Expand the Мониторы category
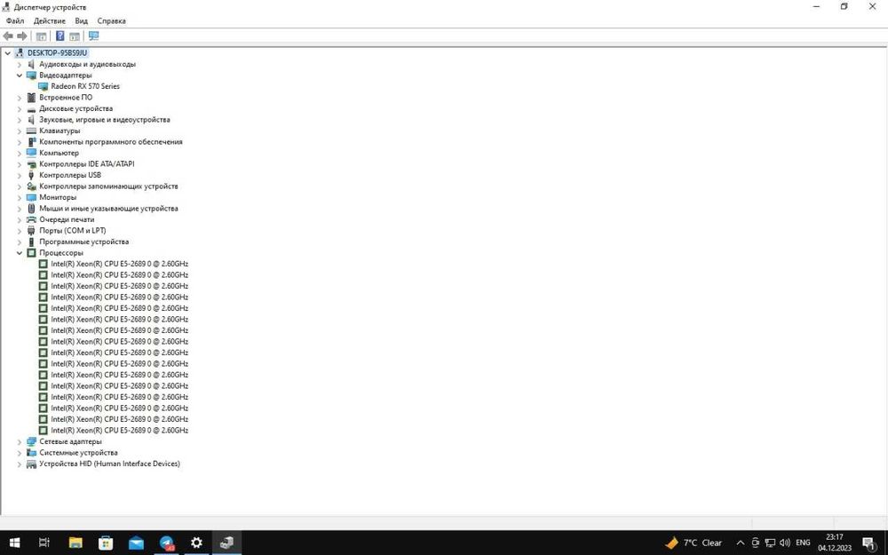The width and height of the screenshot is (888, 555). (20, 198)
